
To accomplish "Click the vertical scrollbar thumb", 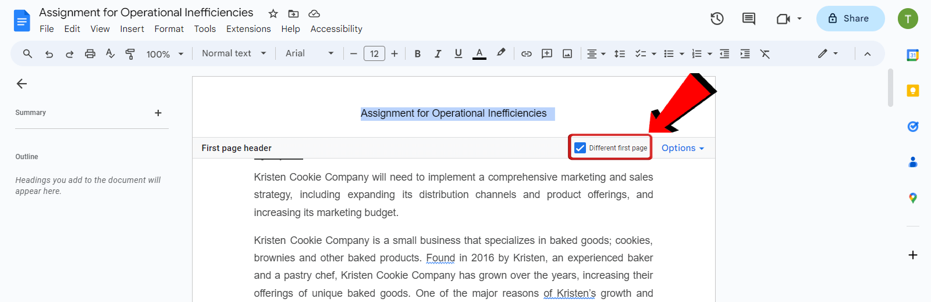I will pos(890,88).
